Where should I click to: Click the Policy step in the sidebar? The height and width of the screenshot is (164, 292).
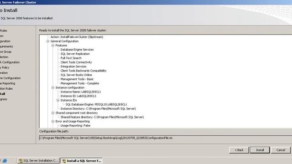pyautogui.click(x=5, y=67)
